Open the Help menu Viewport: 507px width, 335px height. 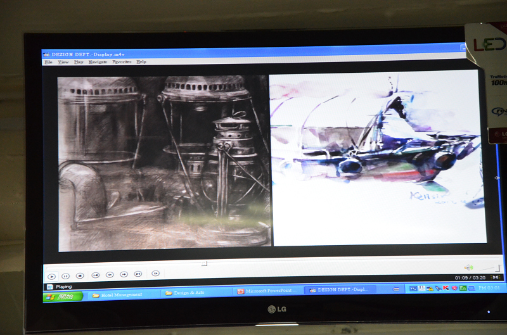click(x=141, y=61)
